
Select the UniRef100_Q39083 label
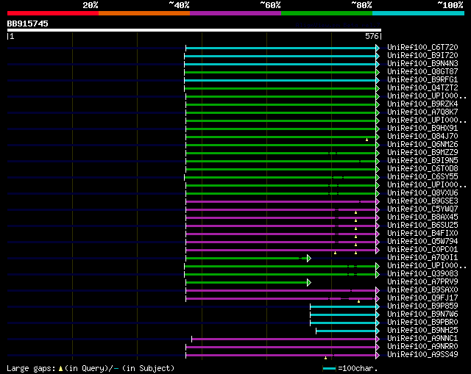(422, 274)
